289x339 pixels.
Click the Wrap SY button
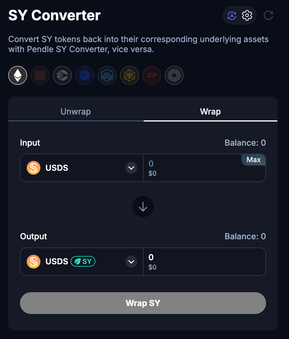pyautogui.click(x=143, y=303)
